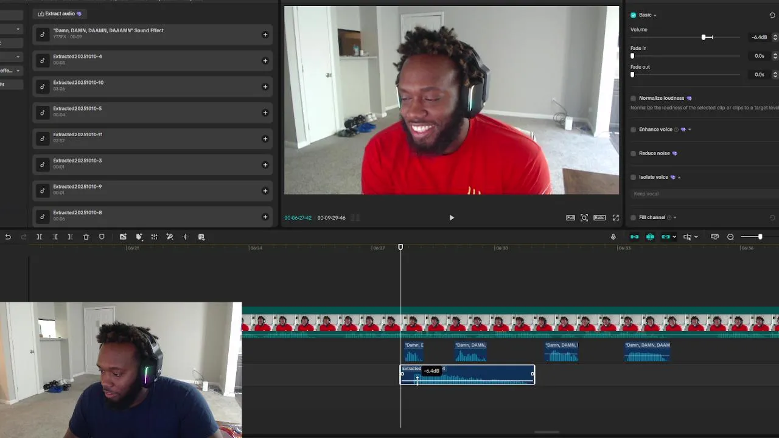Click the timeline zoom slider handle

(760, 237)
